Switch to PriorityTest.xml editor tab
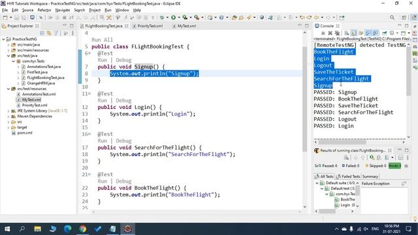Screen dimensions: 418x235 point(148,26)
